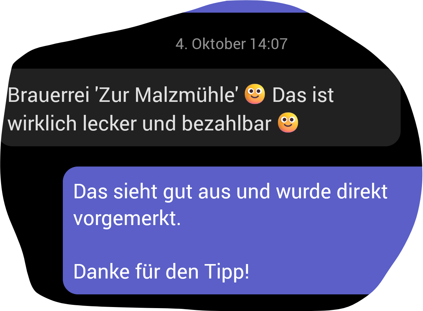
Task: Click the empty line inside the purple bubble
Action: point(243,245)
